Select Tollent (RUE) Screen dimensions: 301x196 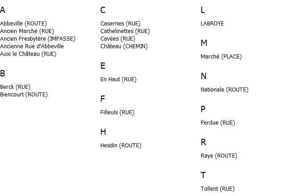[218, 189]
